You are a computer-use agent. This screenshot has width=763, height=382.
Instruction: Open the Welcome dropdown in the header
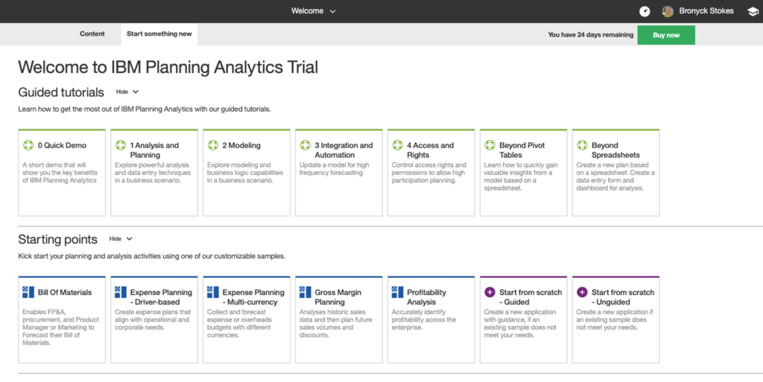314,11
